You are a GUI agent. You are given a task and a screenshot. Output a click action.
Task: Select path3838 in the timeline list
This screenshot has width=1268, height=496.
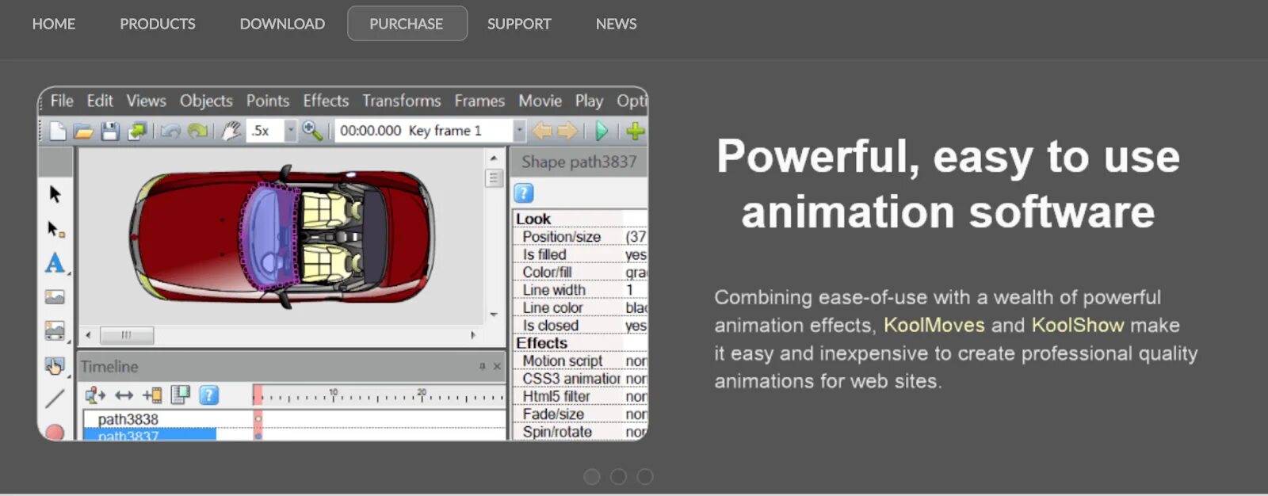tap(128, 419)
